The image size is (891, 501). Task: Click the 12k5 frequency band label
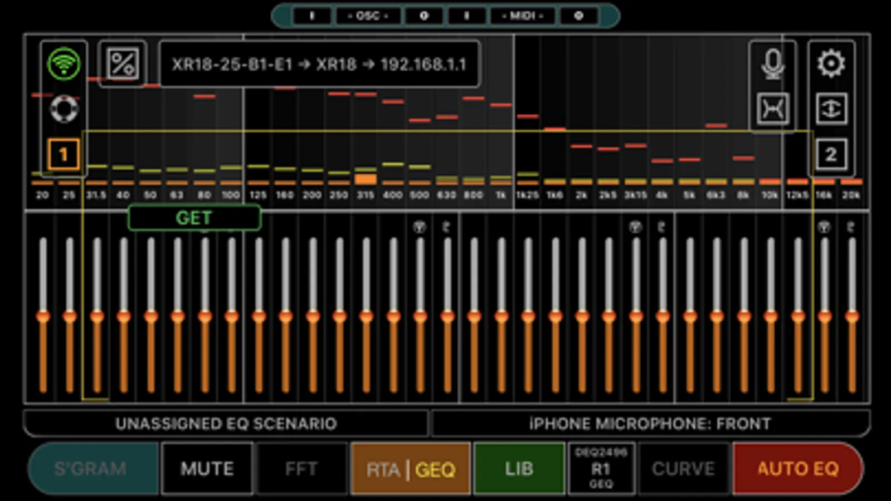tap(797, 195)
